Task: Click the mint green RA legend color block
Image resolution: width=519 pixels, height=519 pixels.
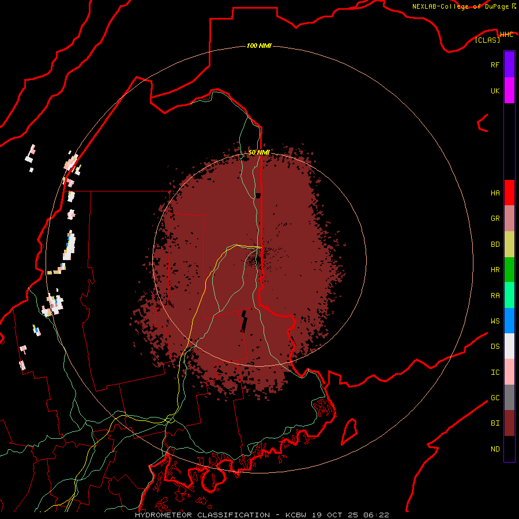Action: click(509, 295)
